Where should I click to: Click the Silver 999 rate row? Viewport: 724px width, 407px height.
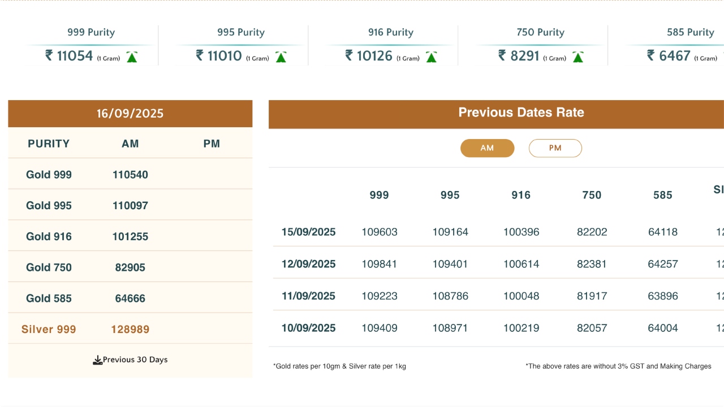point(49,330)
